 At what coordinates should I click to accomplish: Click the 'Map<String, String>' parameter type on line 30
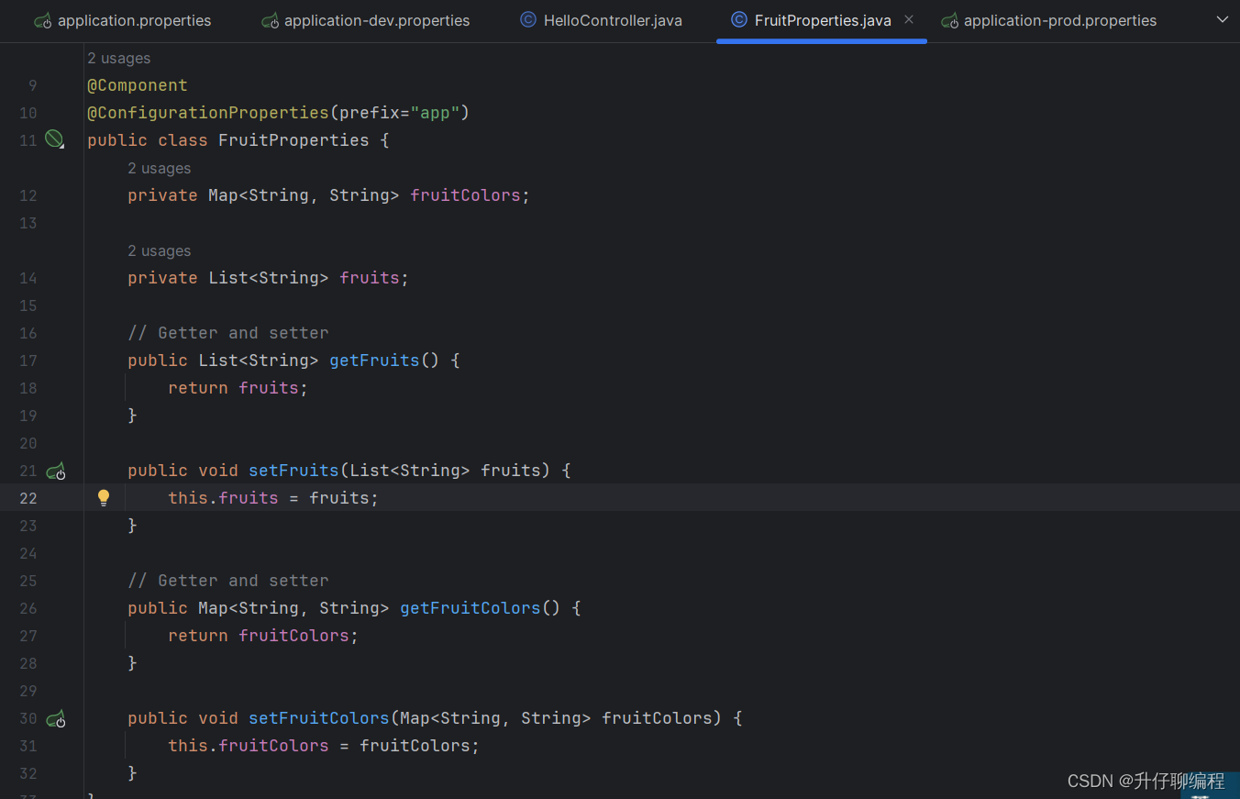click(x=495, y=718)
